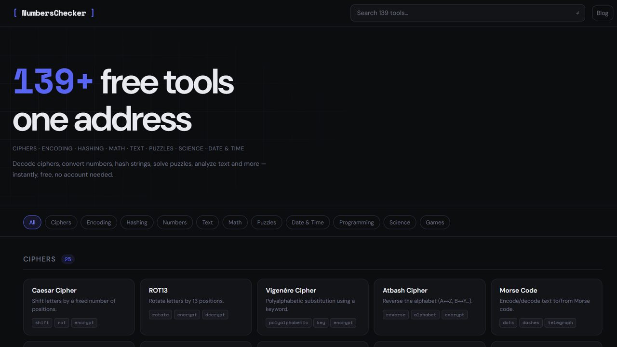Screen dimensions: 617x347
Task: Click the "Reverse the alphabet" description text
Action: [x=428, y=301]
